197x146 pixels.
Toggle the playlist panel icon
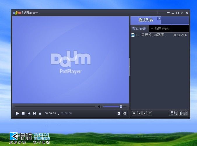[x=118, y=113]
